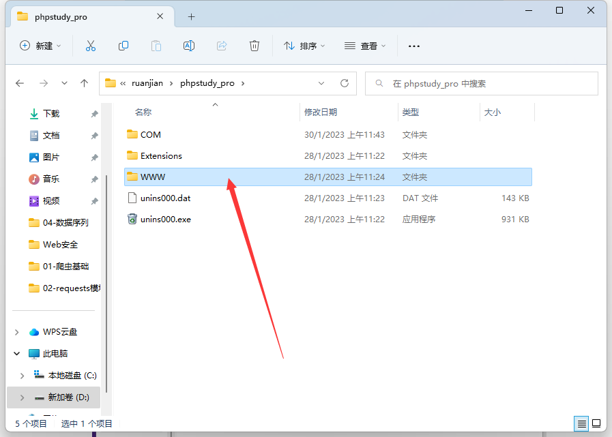Open the three-dots See more menu
Viewport: 612px width, 437px height.
point(414,46)
